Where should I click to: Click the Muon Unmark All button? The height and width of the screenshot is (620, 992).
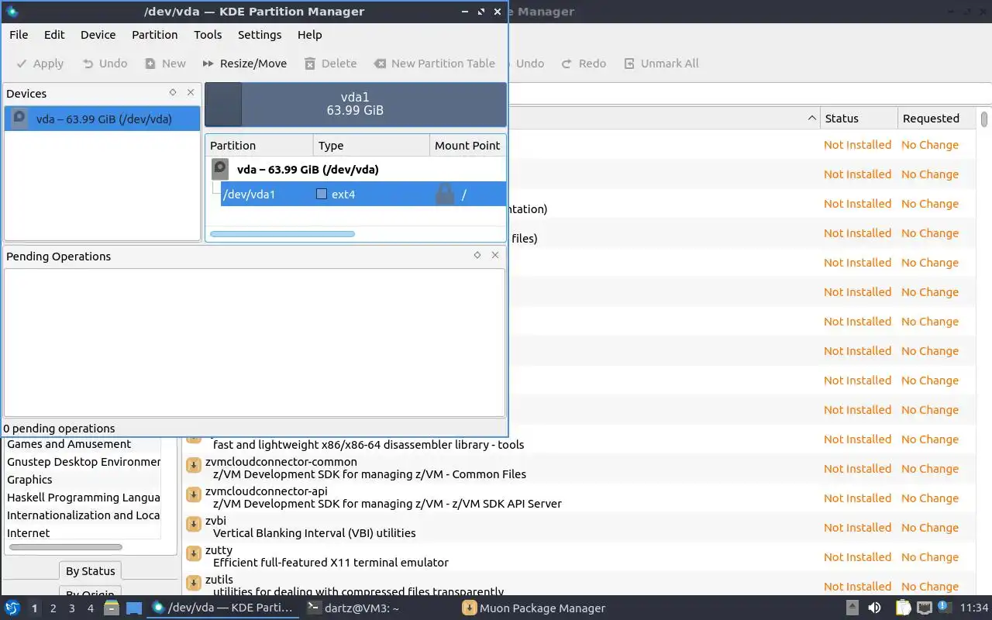(661, 64)
